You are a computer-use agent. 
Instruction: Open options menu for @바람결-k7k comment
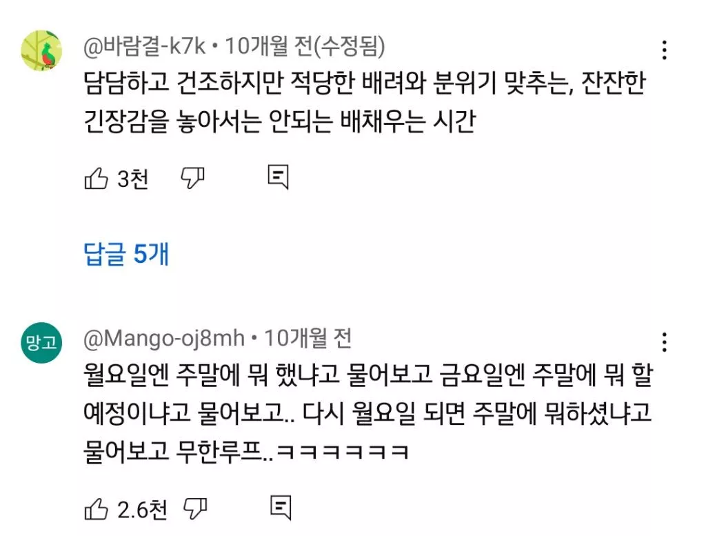[664, 50]
